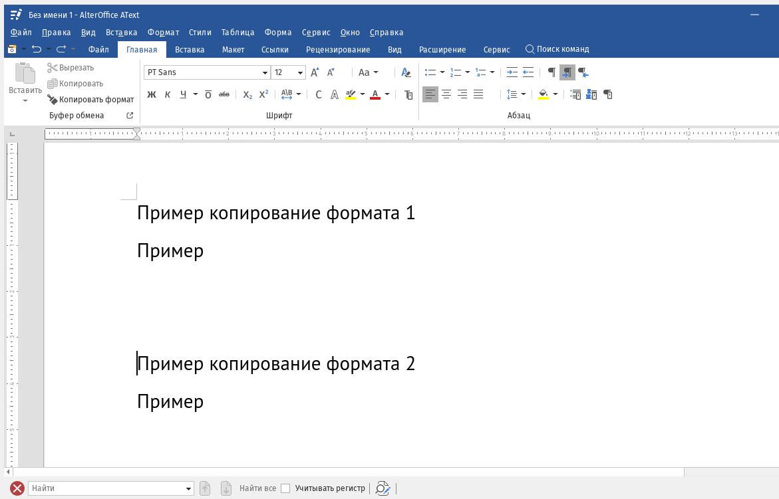Open the font size 12 dropdown
This screenshot has width=779, height=499.
(300, 72)
